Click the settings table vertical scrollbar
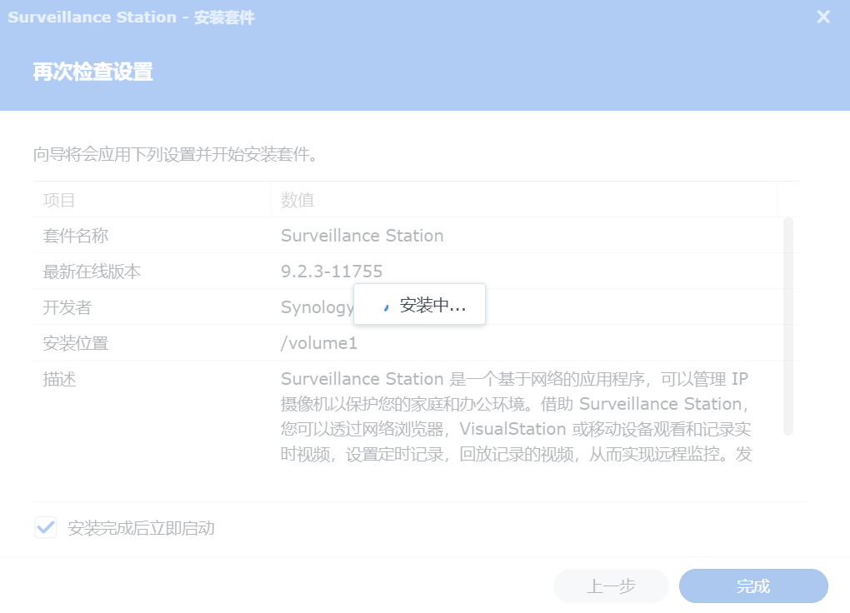 coord(787,325)
